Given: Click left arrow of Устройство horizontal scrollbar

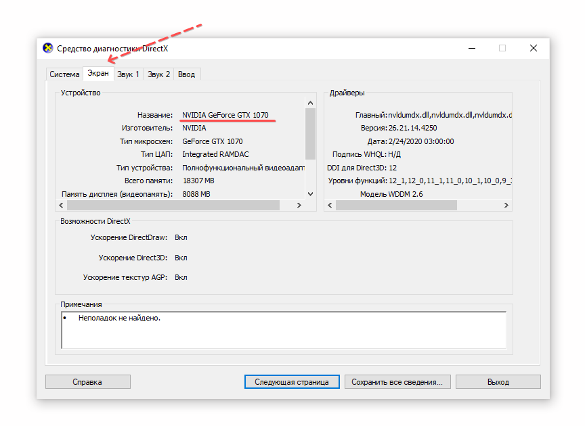Looking at the screenshot, I should click(x=61, y=205).
